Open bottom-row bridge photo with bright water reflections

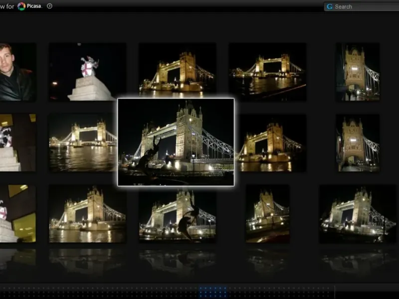point(87,214)
